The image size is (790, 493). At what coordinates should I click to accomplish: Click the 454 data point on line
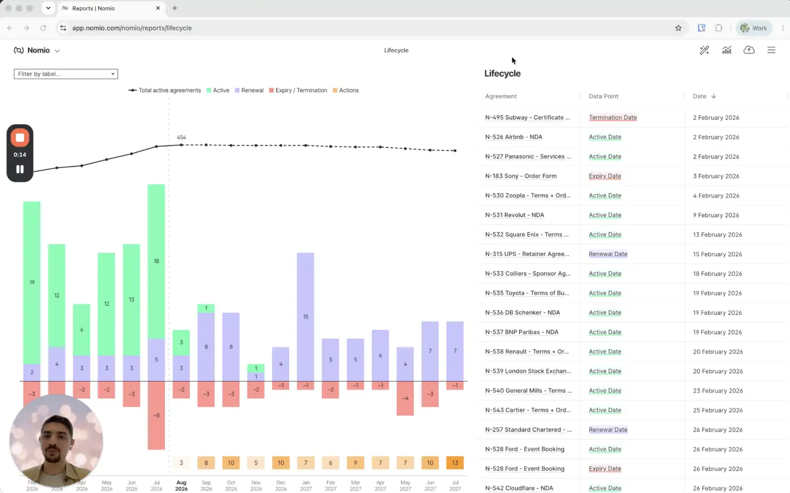(x=182, y=145)
